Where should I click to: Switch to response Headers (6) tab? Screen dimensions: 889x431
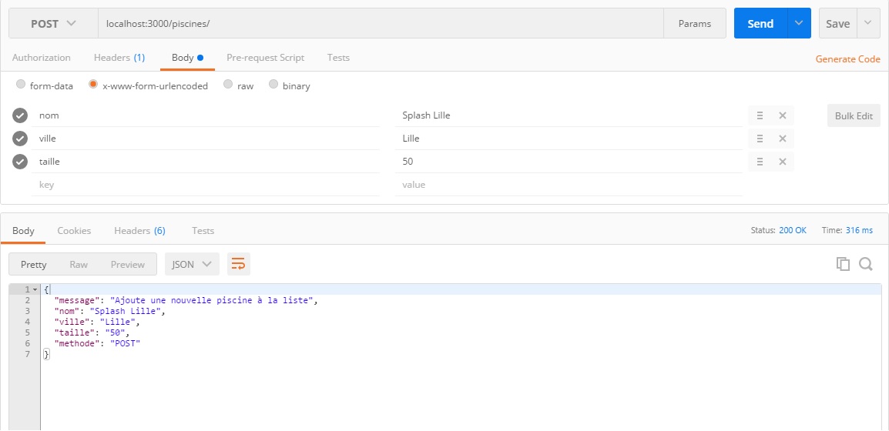[x=140, y=231]
